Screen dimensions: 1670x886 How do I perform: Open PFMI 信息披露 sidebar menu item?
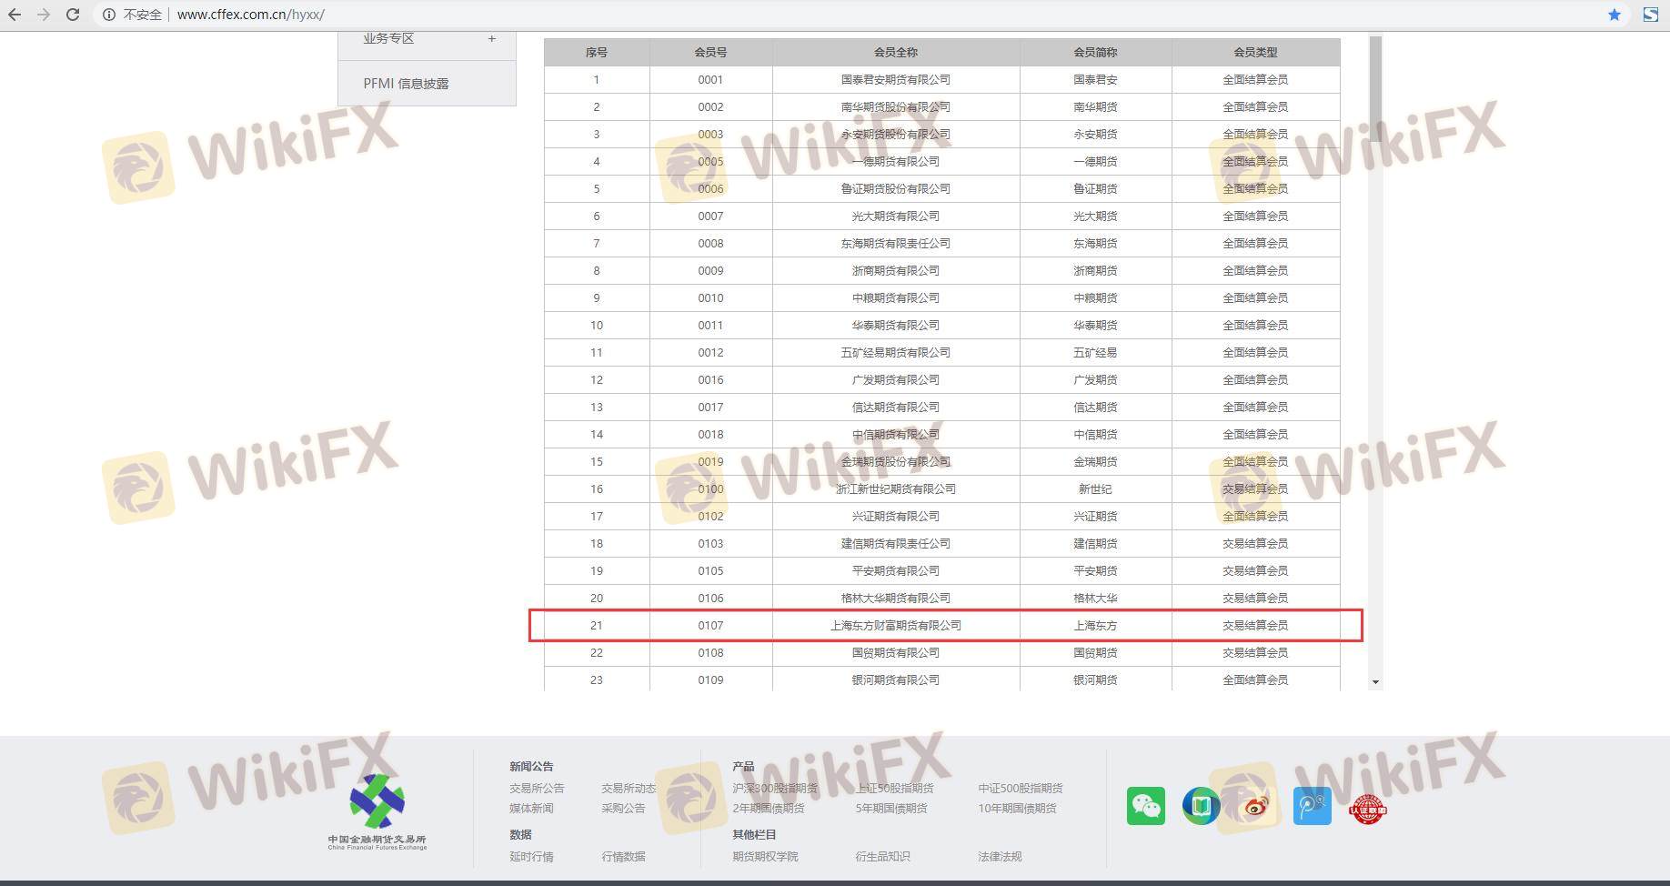(406, 84)
